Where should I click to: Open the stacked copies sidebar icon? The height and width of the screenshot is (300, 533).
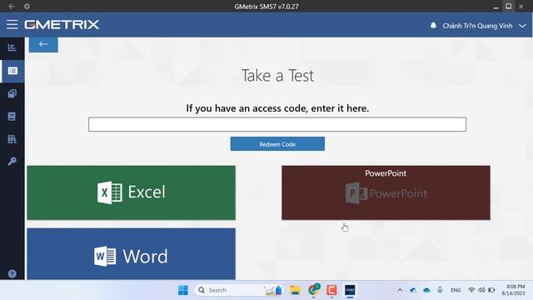[12, 93]
